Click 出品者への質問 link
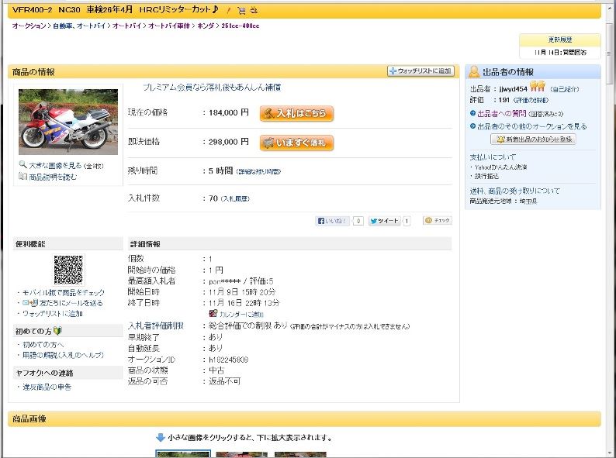 [501, 114]
